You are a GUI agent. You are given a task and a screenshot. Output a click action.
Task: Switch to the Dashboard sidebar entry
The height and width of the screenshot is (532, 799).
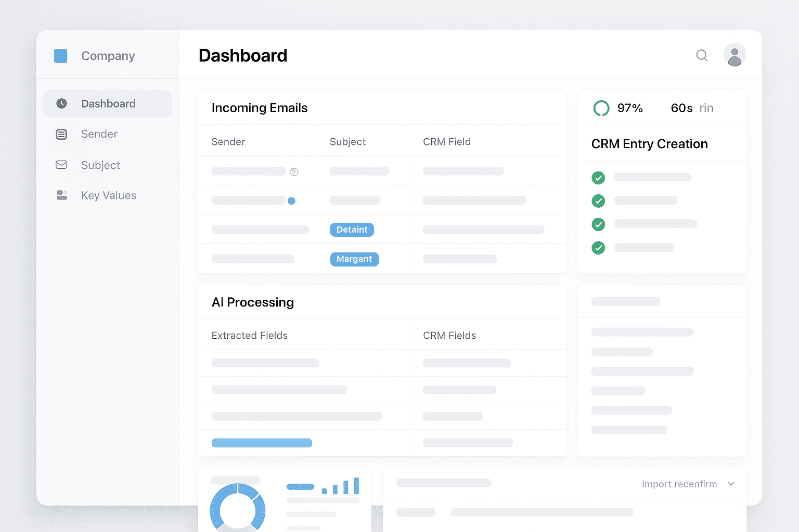108,103
